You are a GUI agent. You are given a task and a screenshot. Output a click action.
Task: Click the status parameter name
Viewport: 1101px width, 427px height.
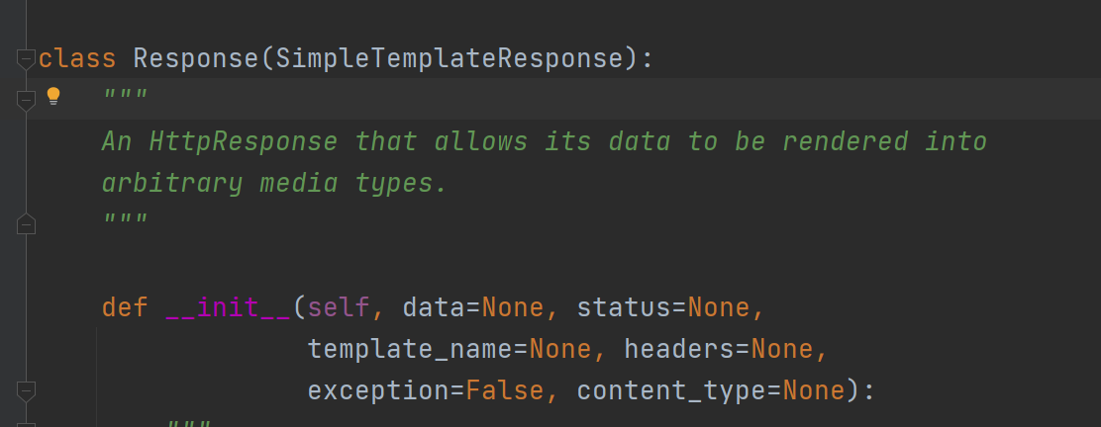tap(624, 307)
